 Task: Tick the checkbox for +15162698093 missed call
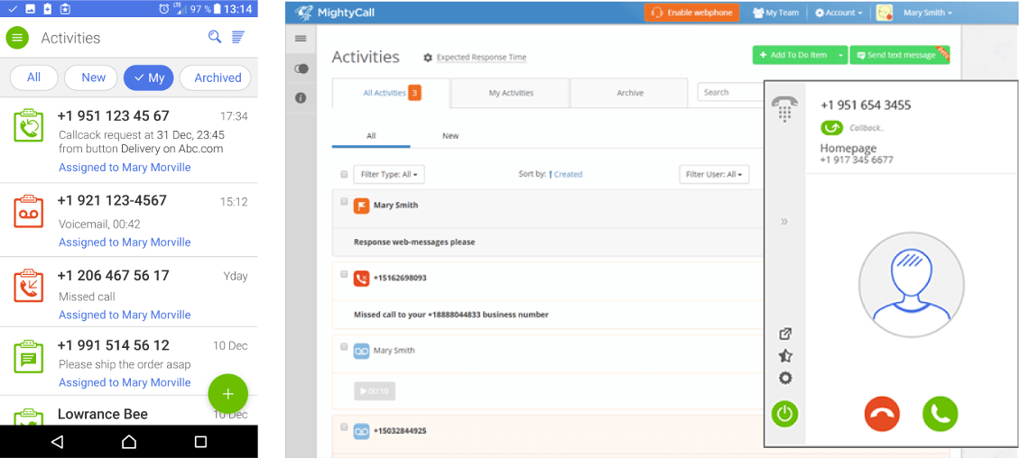pos(344,274)
